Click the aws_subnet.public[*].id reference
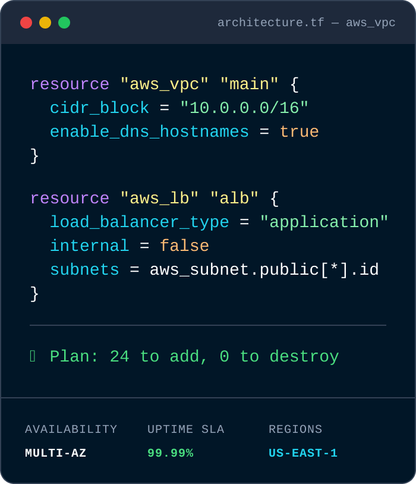The image size is (416, 484). 264,270
